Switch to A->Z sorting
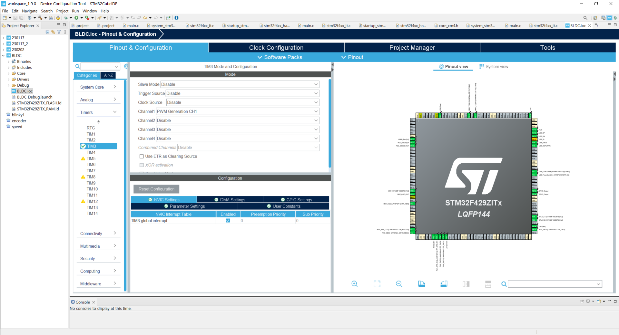619x335 pixels. (x=108, y=75)
